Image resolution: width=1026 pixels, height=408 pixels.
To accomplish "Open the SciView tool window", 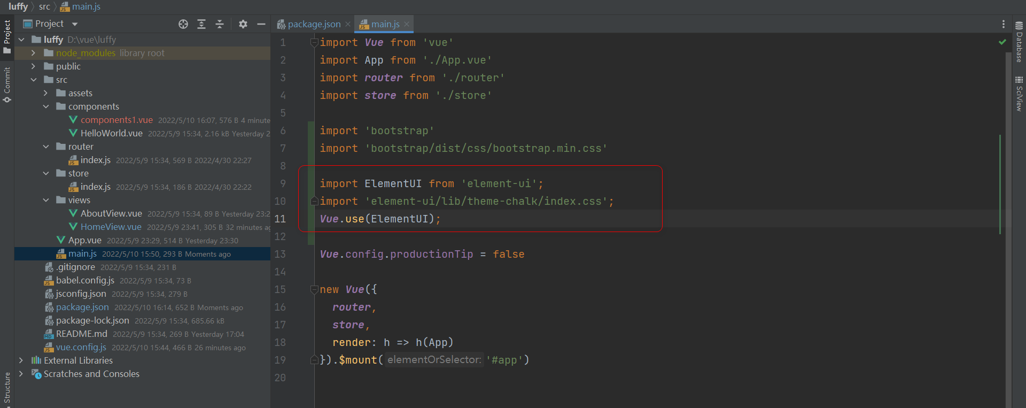I will pyautogui.click(x=1019, y=94).
